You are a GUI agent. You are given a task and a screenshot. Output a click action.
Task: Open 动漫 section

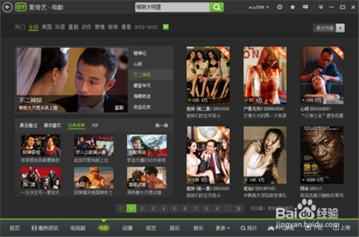(127, 228)
